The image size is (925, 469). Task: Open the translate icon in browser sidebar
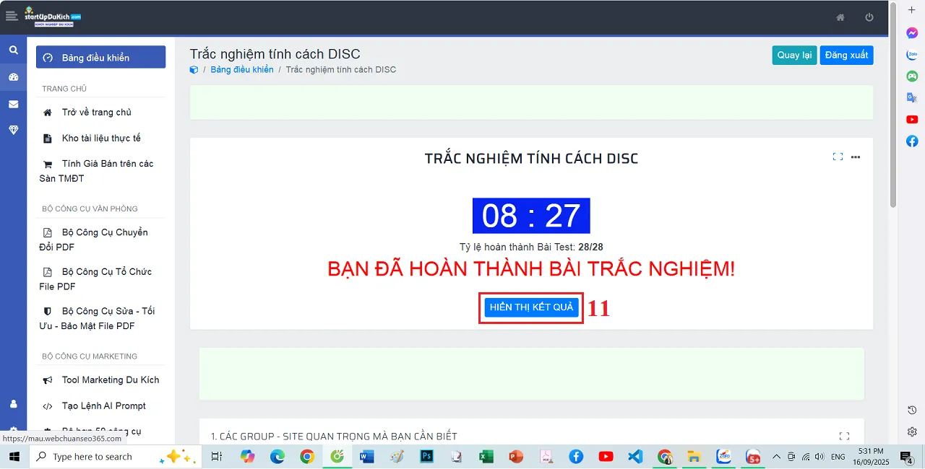pyautogui.click(x=912, y=97)
